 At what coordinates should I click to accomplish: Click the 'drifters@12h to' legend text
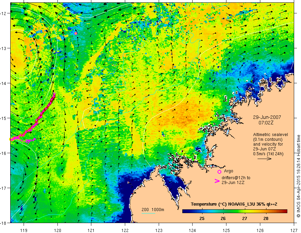pos(236,177)
